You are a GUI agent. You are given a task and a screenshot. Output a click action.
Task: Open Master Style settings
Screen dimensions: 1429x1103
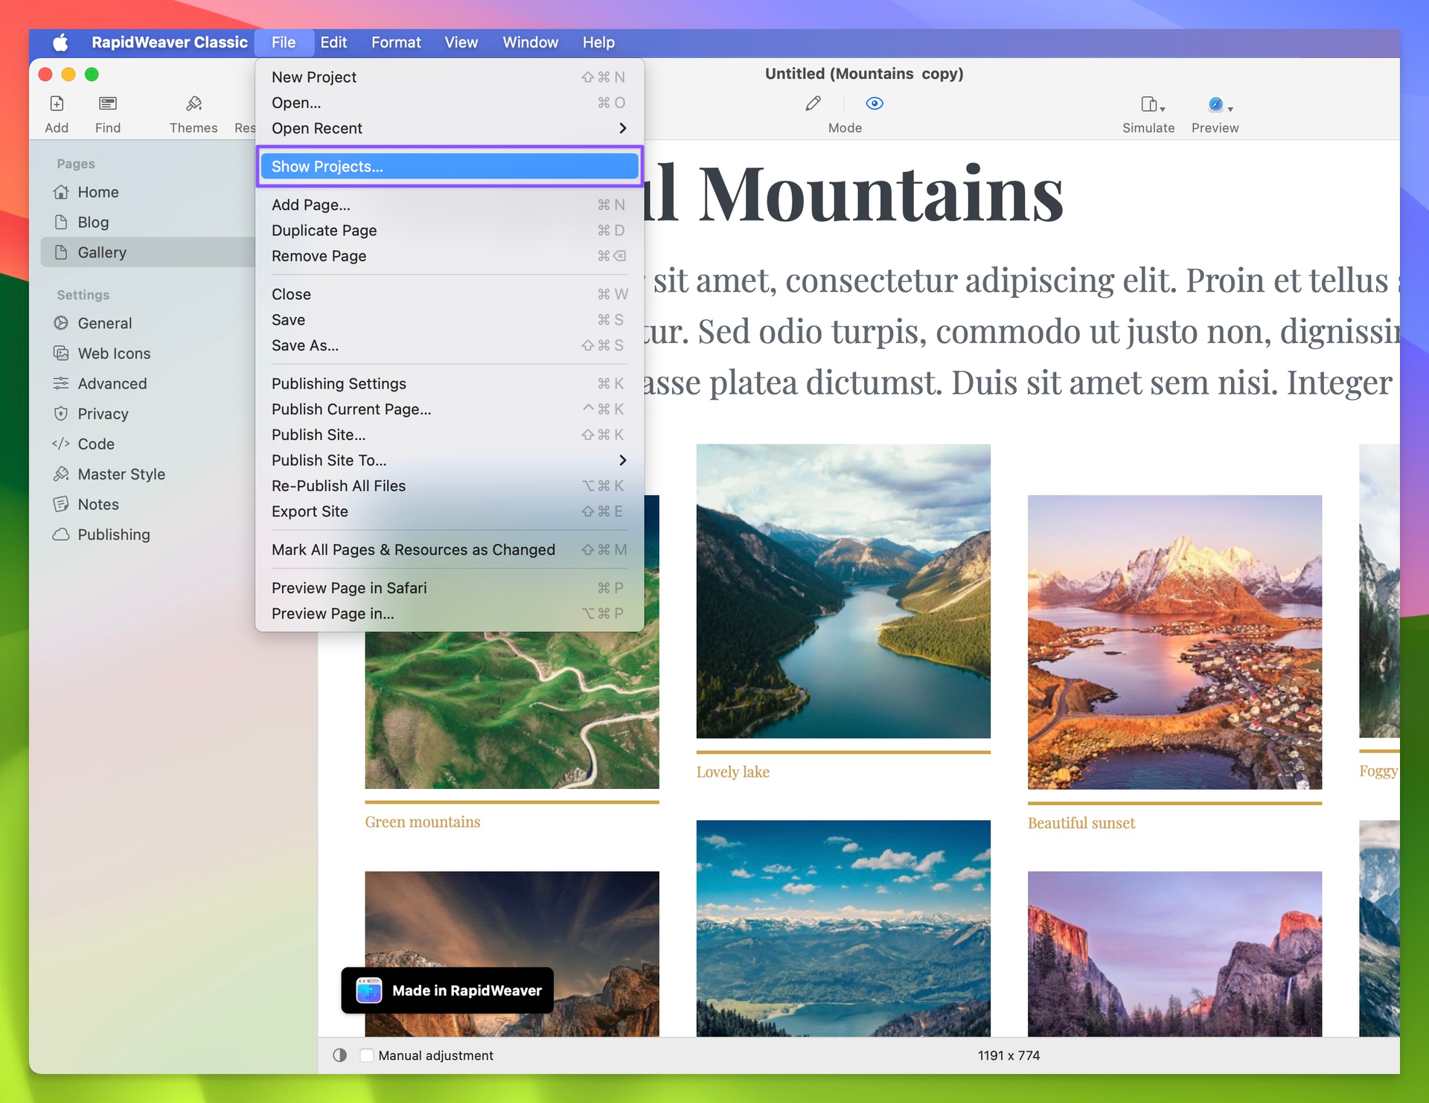(x=121, y=474)
